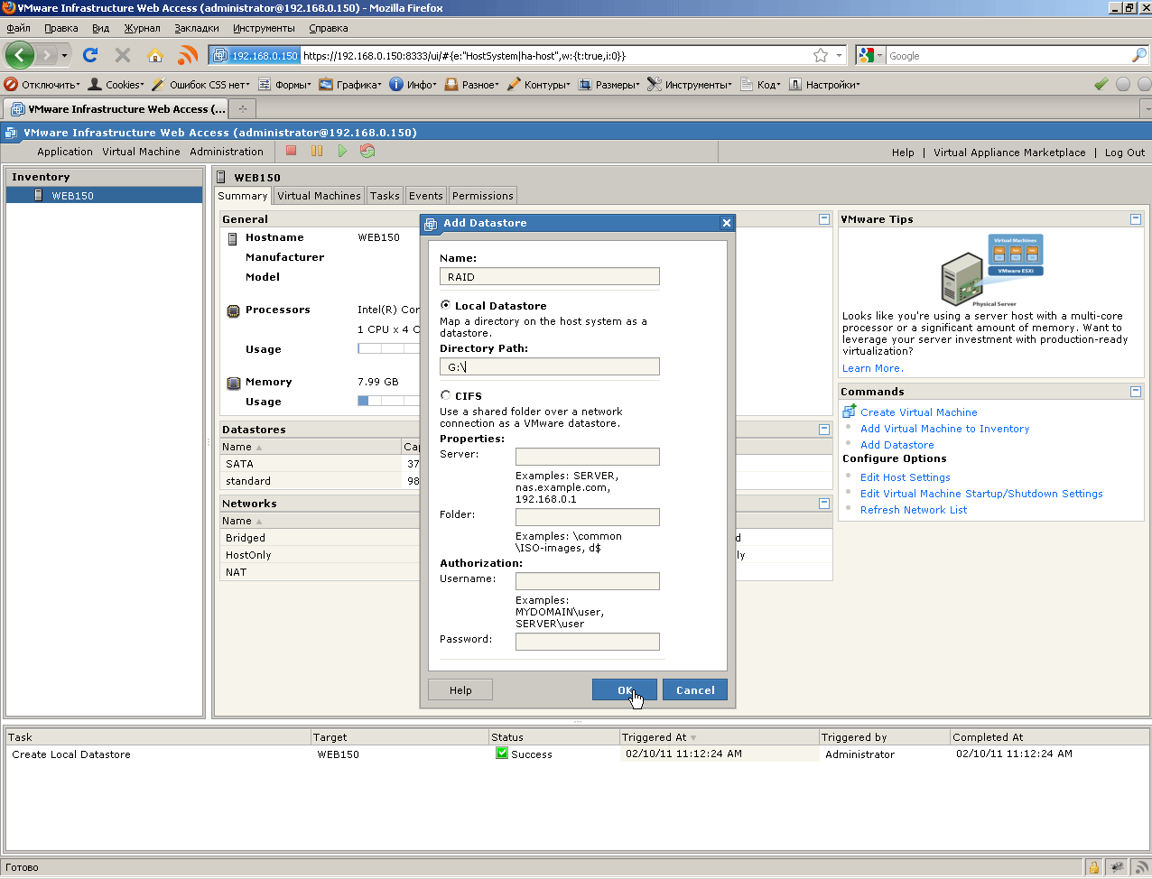
Task: Close the Add Datastore dialog
Action: coord(727,223)
